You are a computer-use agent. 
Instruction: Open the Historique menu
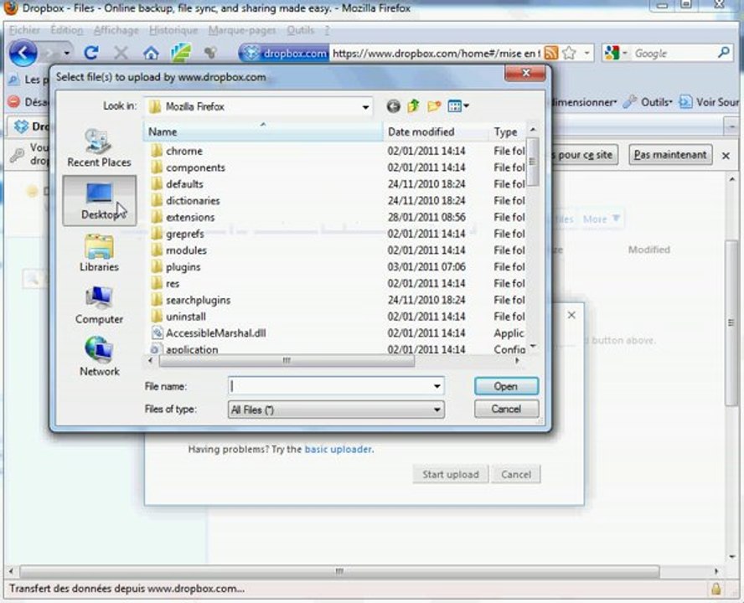coord(173,30)
